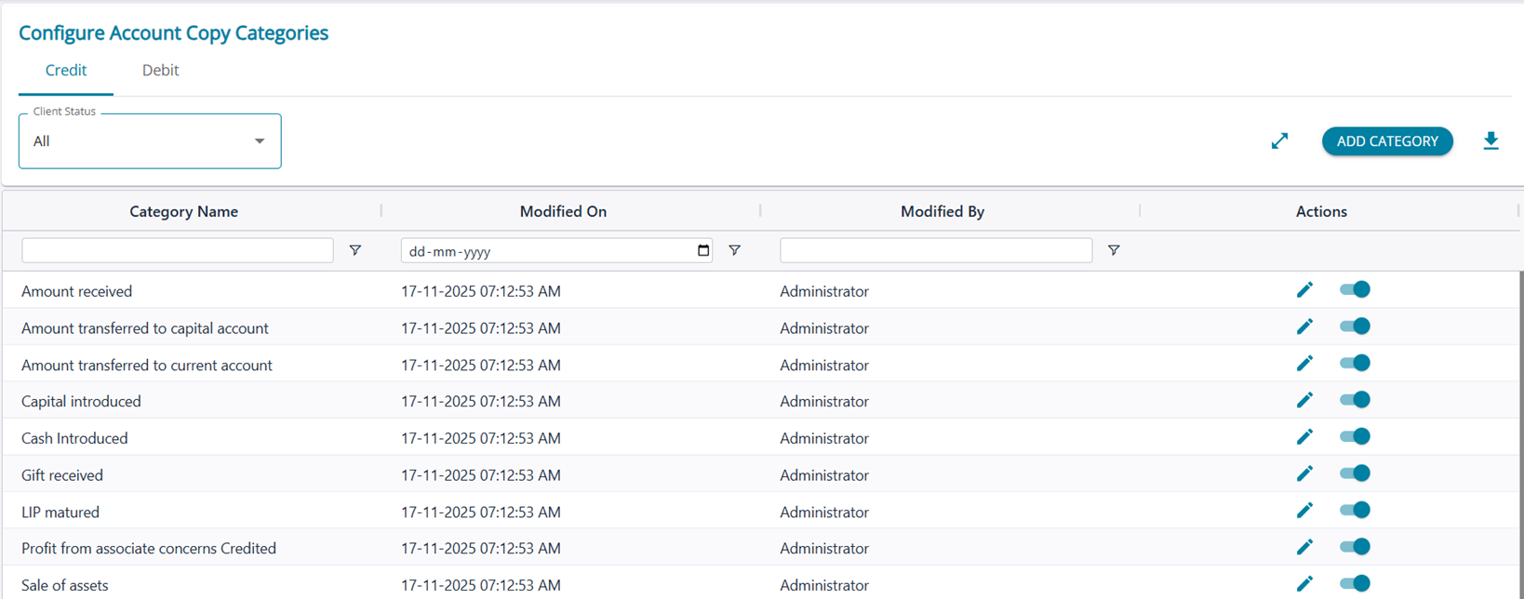Disable the Cash Introduced category toggle
The height and width of the screenshot is (599, 1524).
point(1355,437)
